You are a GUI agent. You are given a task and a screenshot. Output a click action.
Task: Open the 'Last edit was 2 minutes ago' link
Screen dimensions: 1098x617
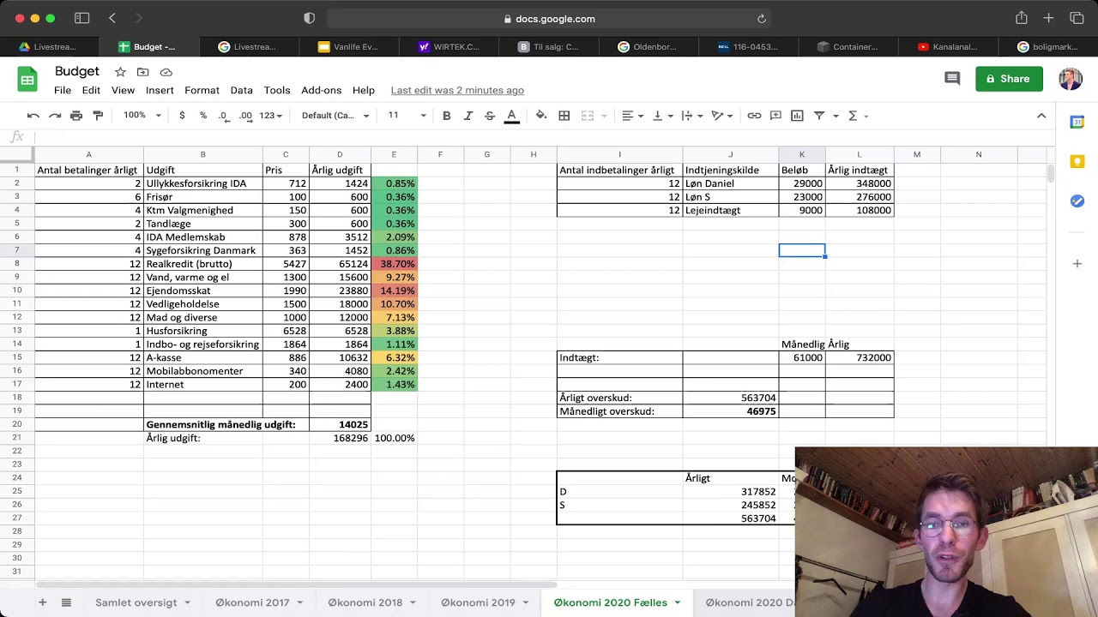tap(457, 90)
